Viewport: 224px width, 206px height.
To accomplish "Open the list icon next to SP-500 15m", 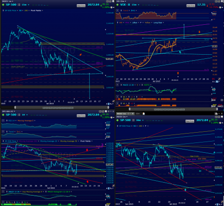I will (19, 5).
